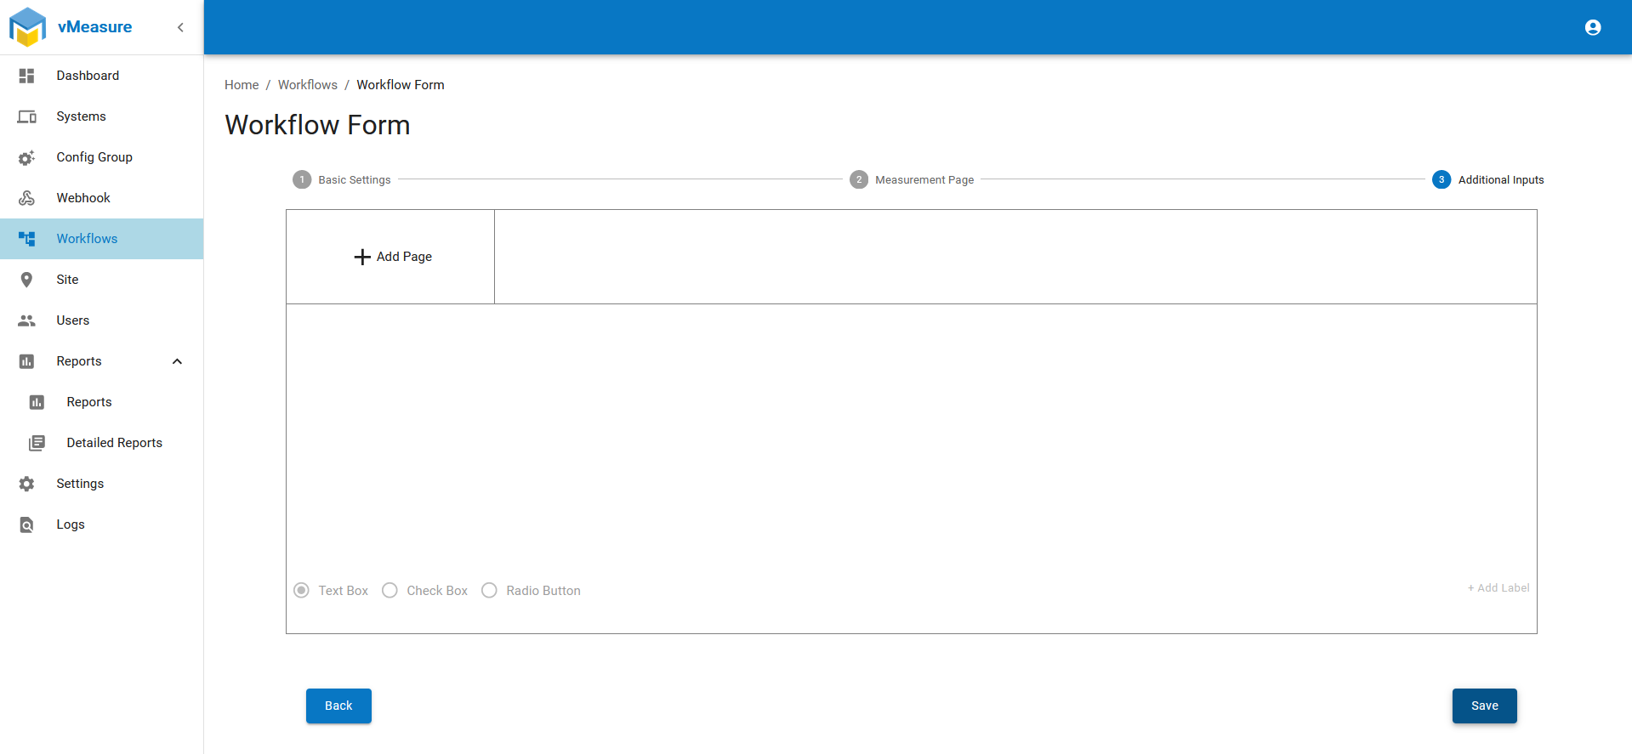
Task: Go to step 1 Basic Settings
Action: (x=342, y=179)
